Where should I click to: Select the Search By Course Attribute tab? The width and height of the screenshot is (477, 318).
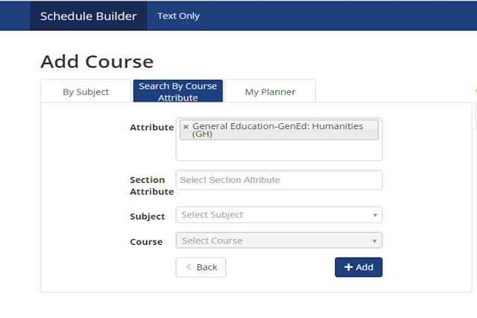coord(178,91)
